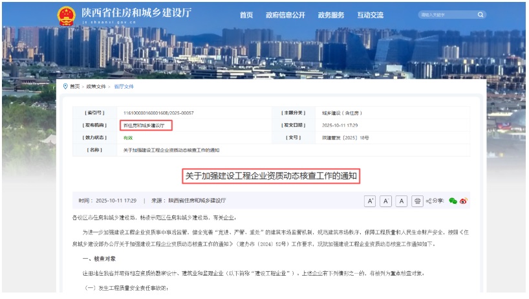Increase font size with A+ button
Image resolution: width=529 pixels, height=299 pixels.
(x=370, y=201)
